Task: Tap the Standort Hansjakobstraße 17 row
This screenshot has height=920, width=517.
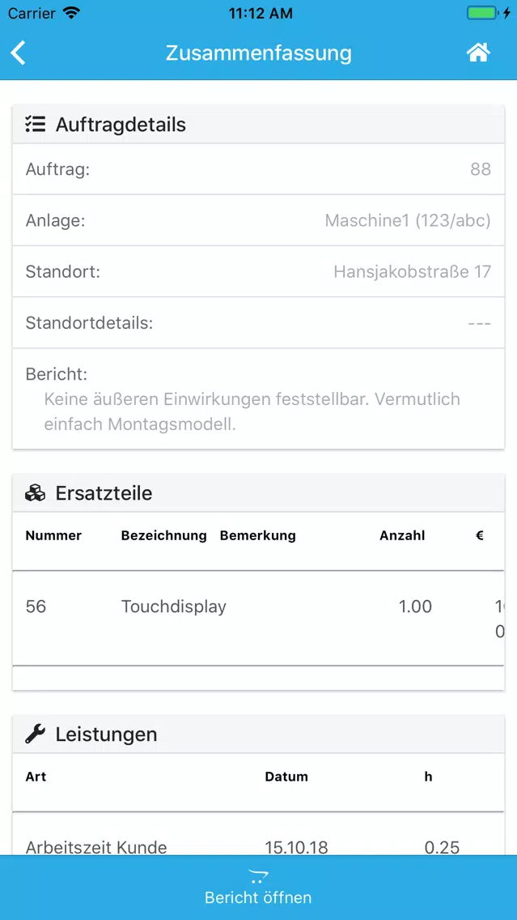Action: pos(259,271)
